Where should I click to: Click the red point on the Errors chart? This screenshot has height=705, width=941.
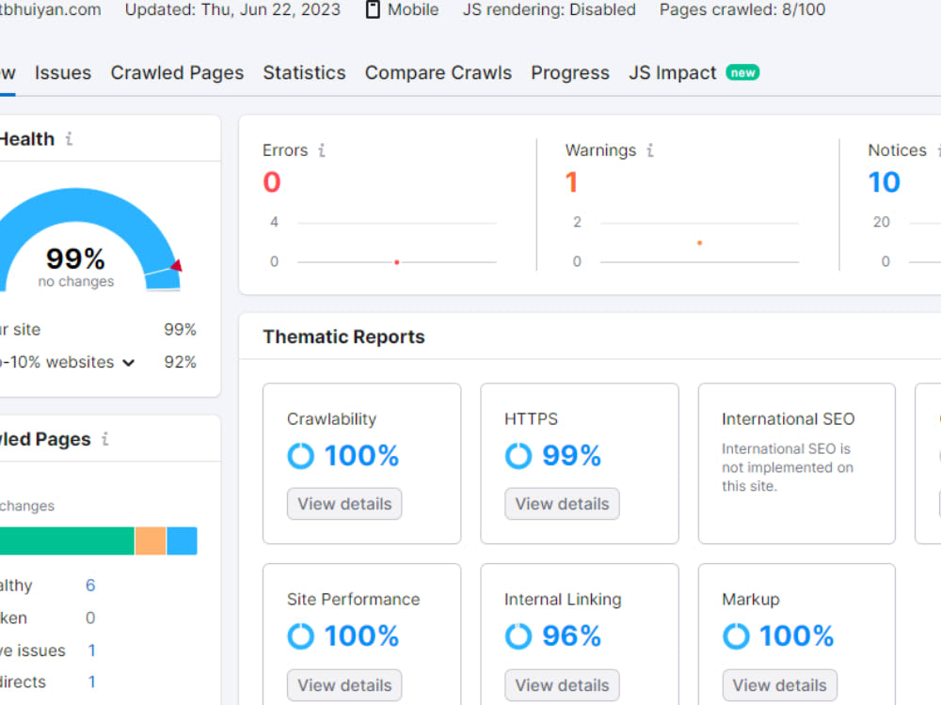pos(397,262)
